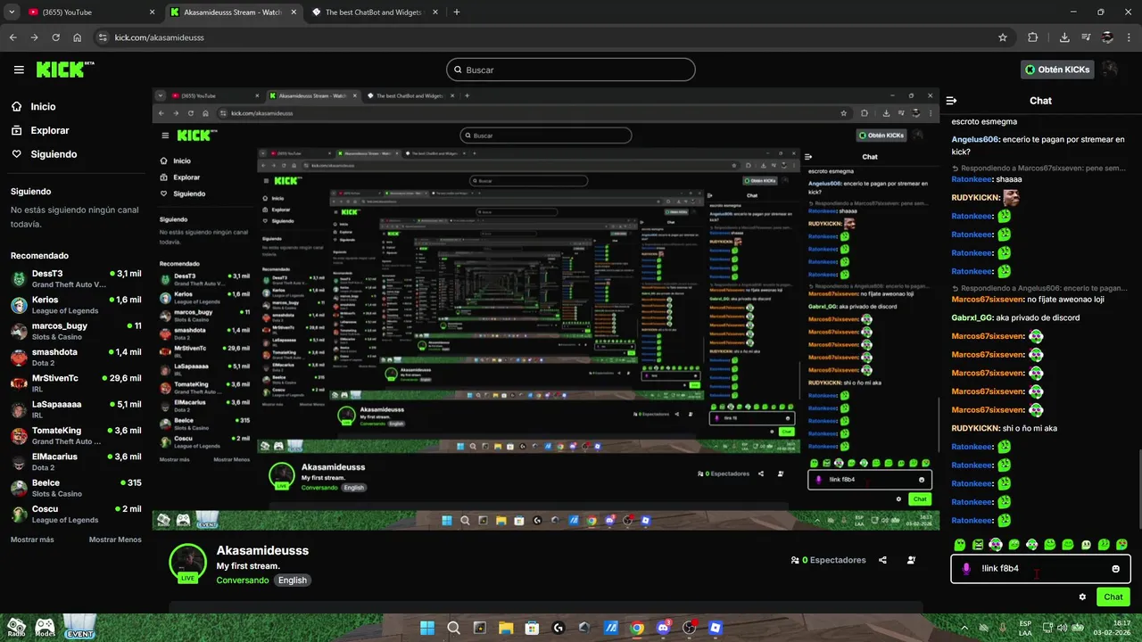Open the Chrome tab search dropdown

point(12,12)
